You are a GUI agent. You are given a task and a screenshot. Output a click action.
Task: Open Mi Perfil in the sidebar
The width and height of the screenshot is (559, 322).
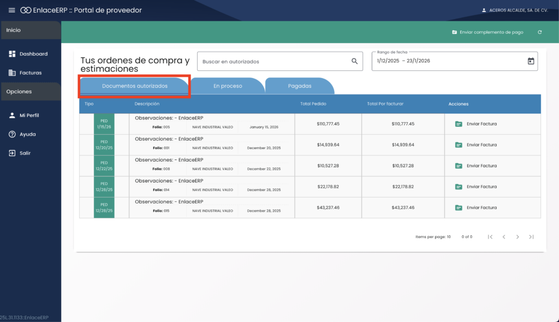[x=31, y=115]
